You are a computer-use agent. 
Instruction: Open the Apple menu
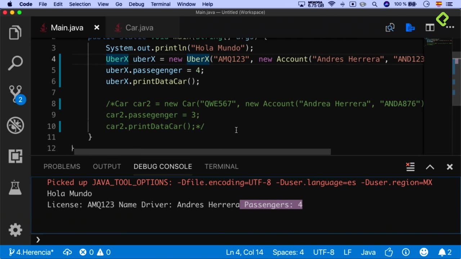tap(10, 4)
